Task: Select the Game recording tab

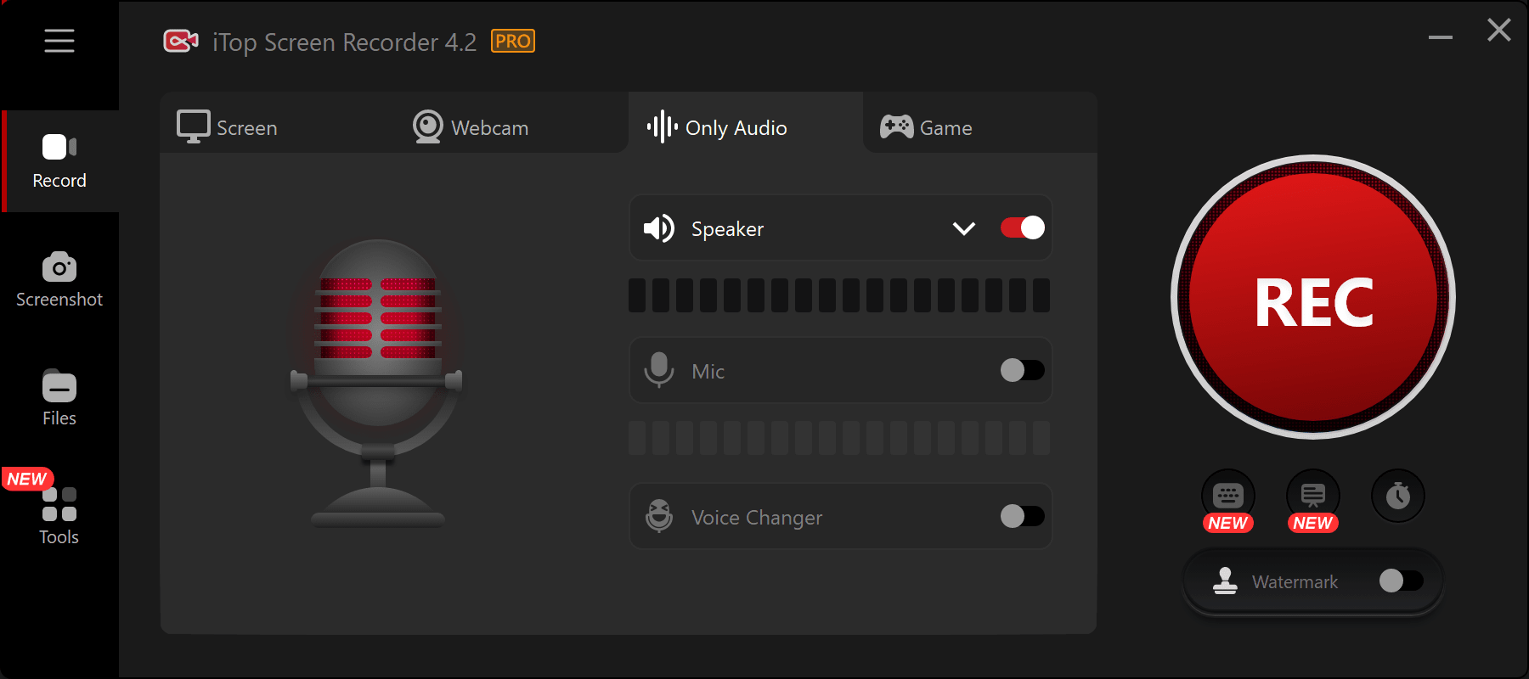Action: click(927, 127)
